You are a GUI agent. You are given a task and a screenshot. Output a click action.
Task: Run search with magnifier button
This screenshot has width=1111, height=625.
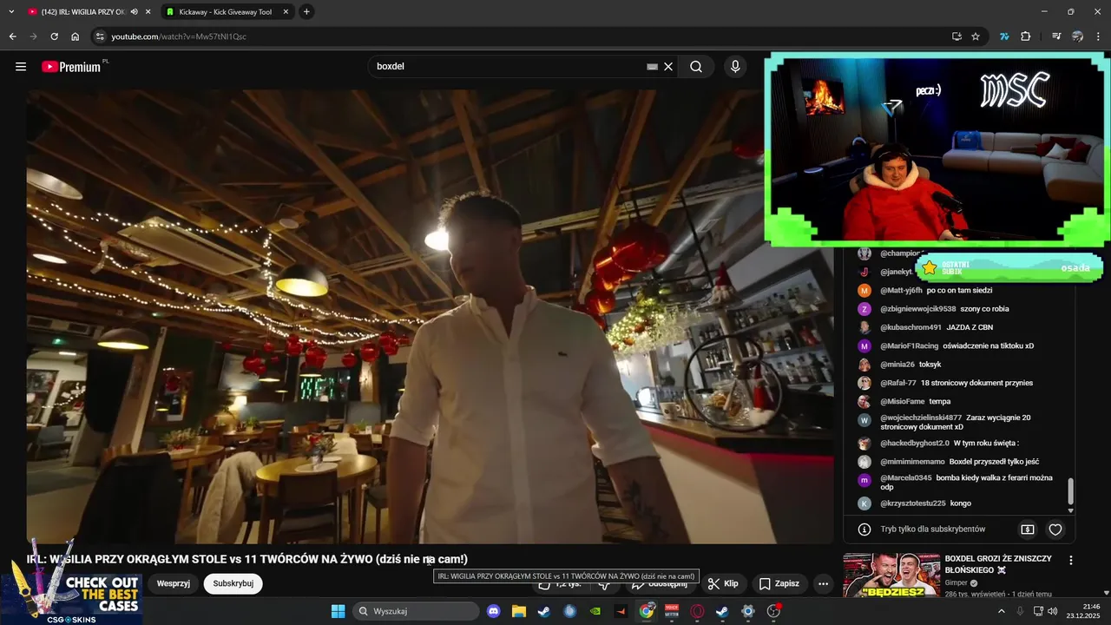pyautogui.click(x=696, y=67)
